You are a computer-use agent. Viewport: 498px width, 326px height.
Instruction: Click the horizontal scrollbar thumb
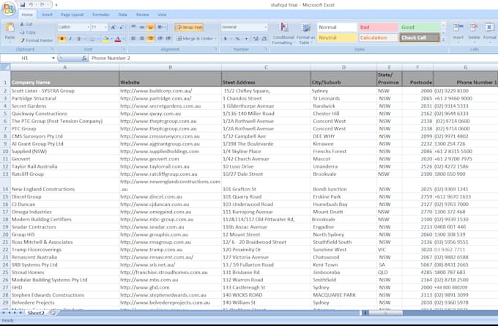tap(385, 313)
